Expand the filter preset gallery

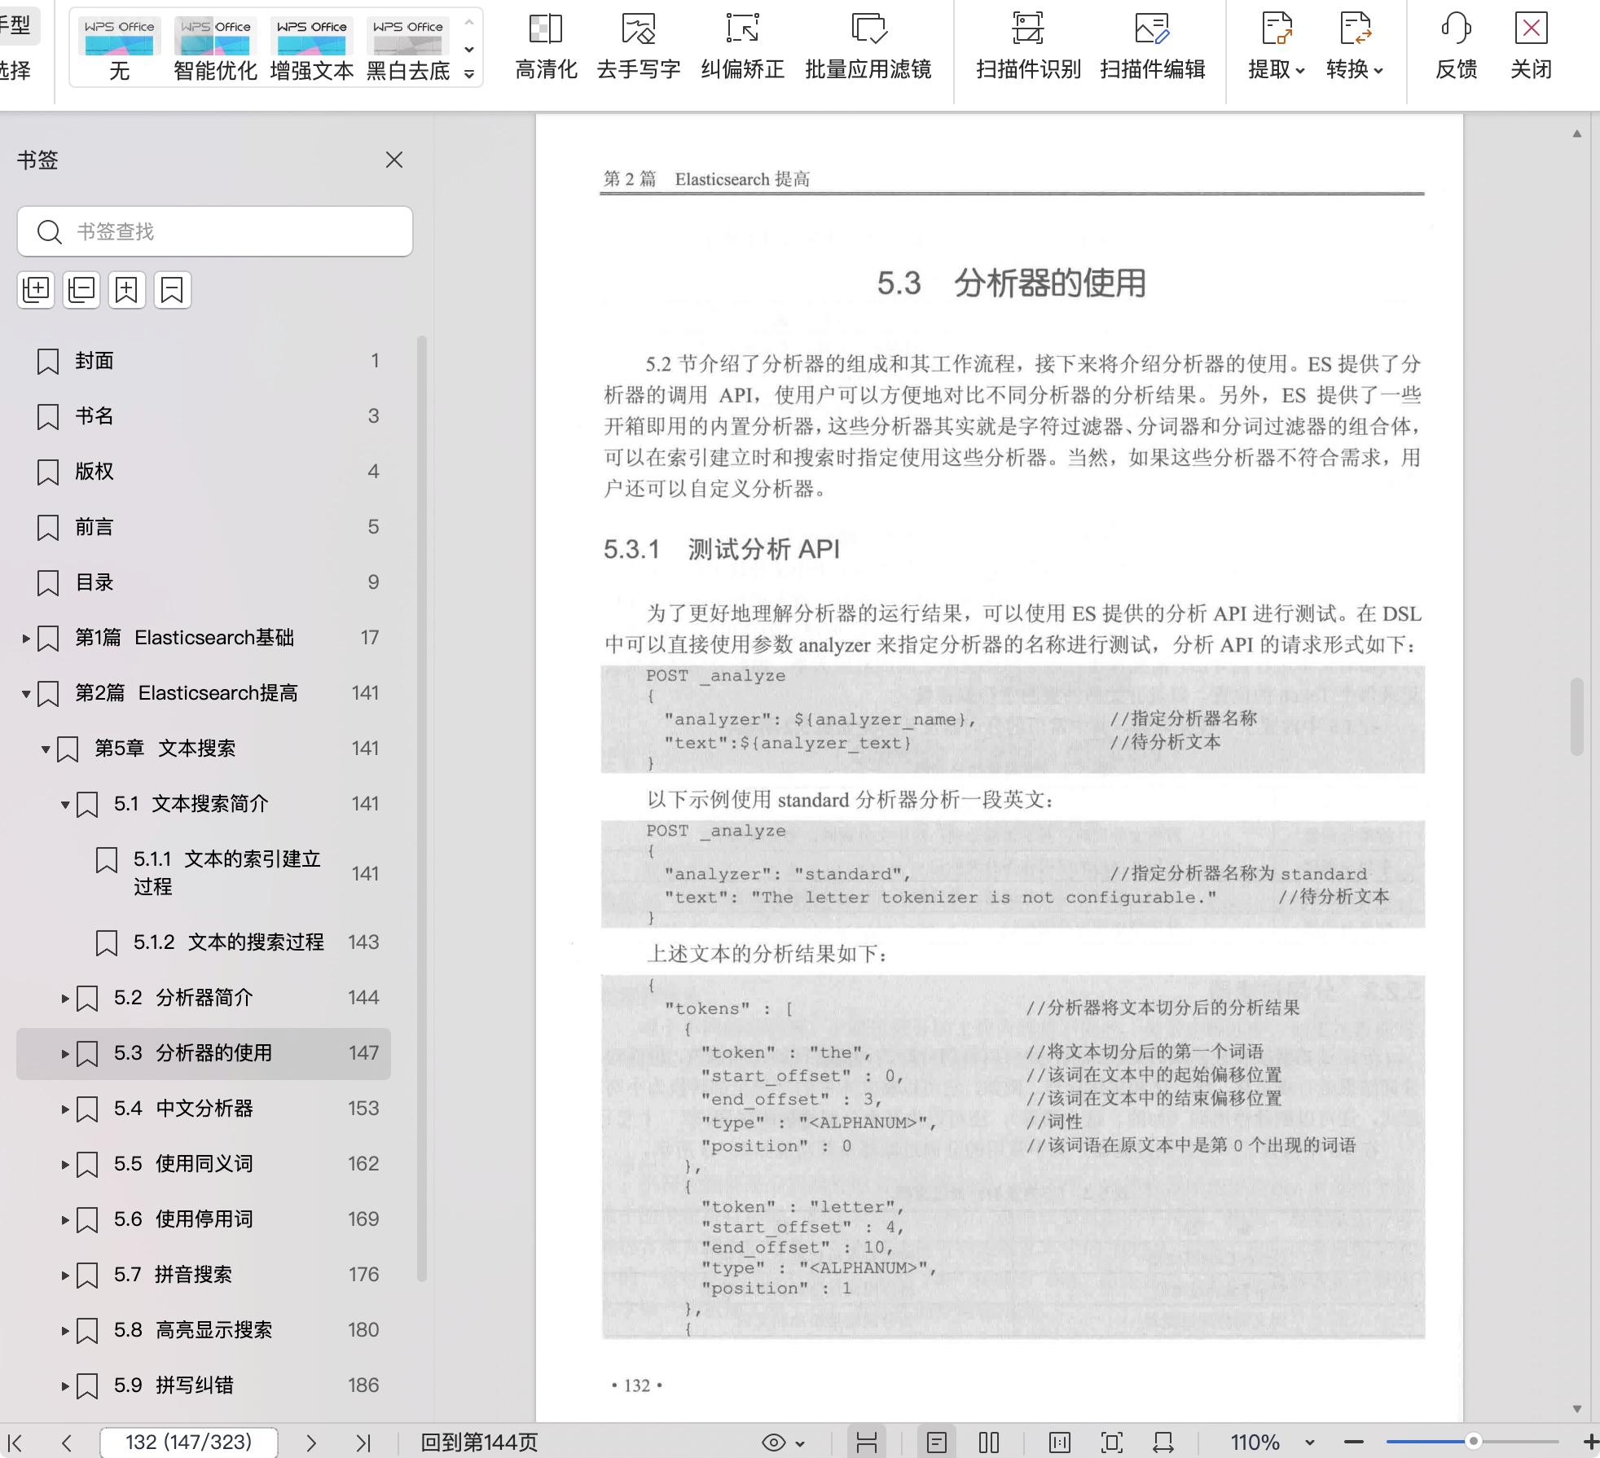pyautogui.click(x=469, y=74)
